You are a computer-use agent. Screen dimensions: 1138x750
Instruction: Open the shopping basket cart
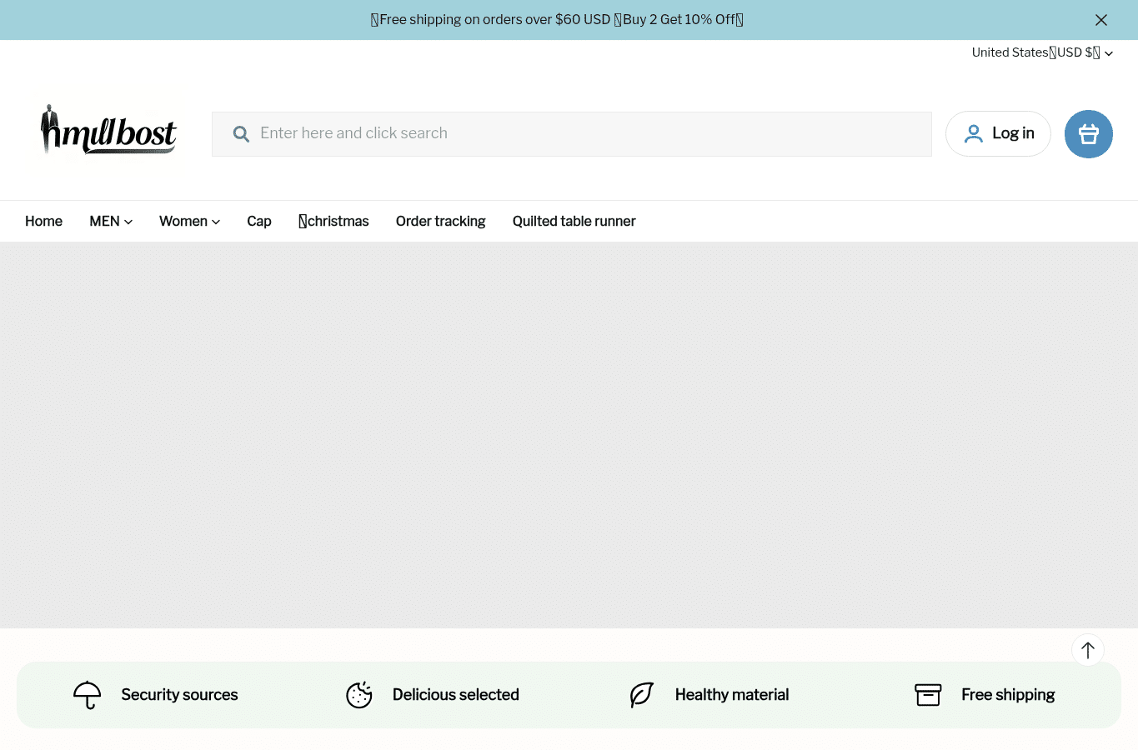[1089, 134]
